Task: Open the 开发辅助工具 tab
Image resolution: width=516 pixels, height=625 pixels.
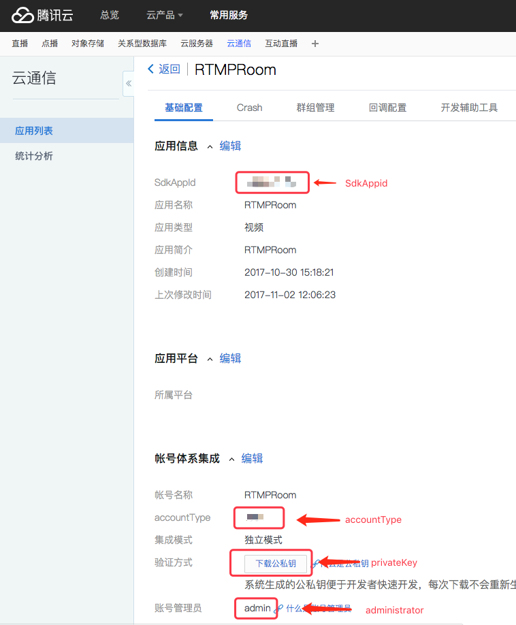Action: click(x=470, y=108)
